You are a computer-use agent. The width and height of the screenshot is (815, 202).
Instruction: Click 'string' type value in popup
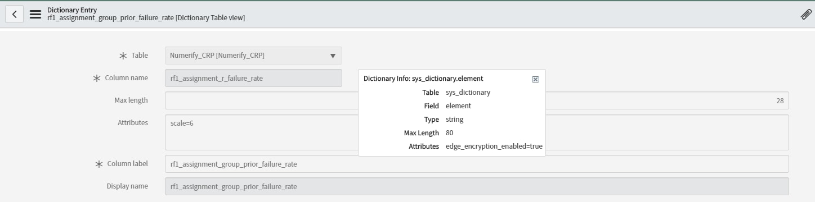pyautogui.click(x=455, y=120)
